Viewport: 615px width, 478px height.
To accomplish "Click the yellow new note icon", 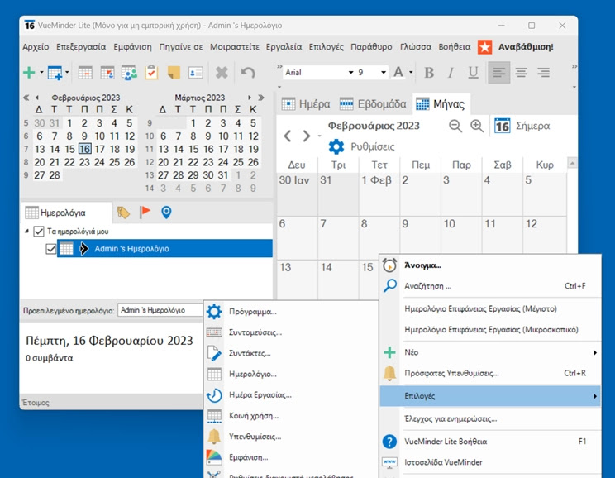I will point(174,73).
